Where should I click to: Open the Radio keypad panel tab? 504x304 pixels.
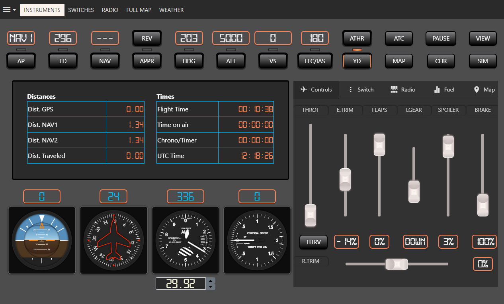[x=402, y=90]
